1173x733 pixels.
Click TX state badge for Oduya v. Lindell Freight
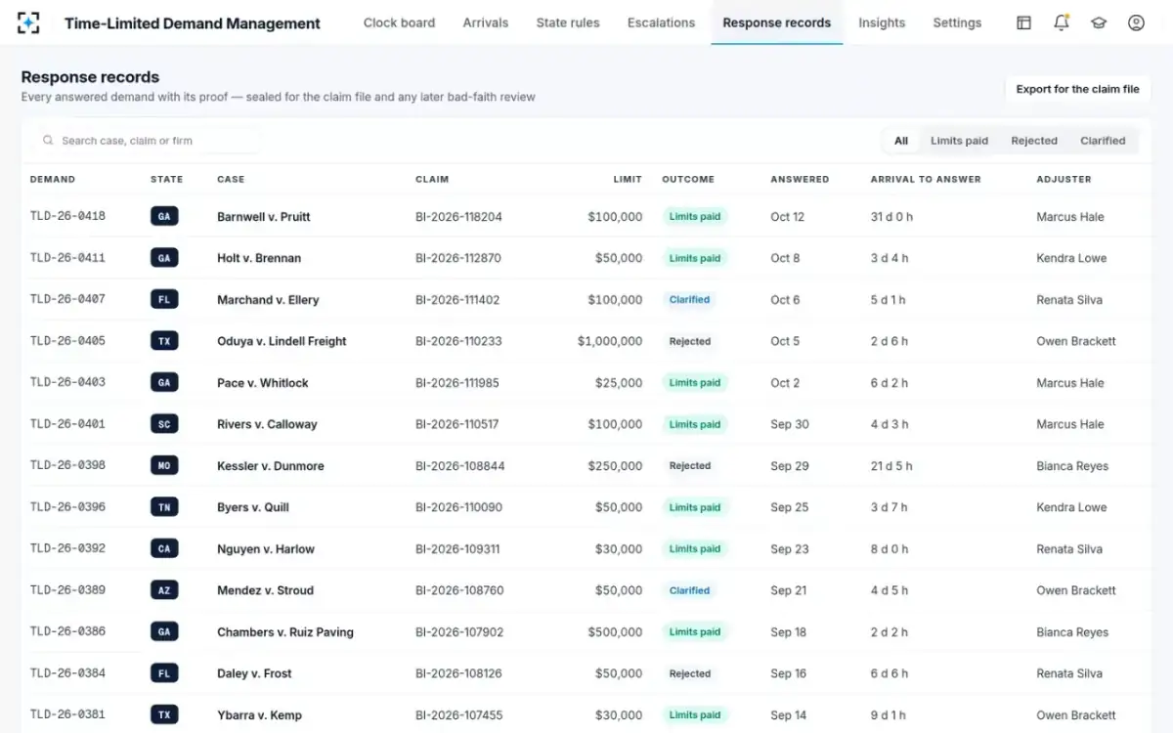(x=164, y=341)
